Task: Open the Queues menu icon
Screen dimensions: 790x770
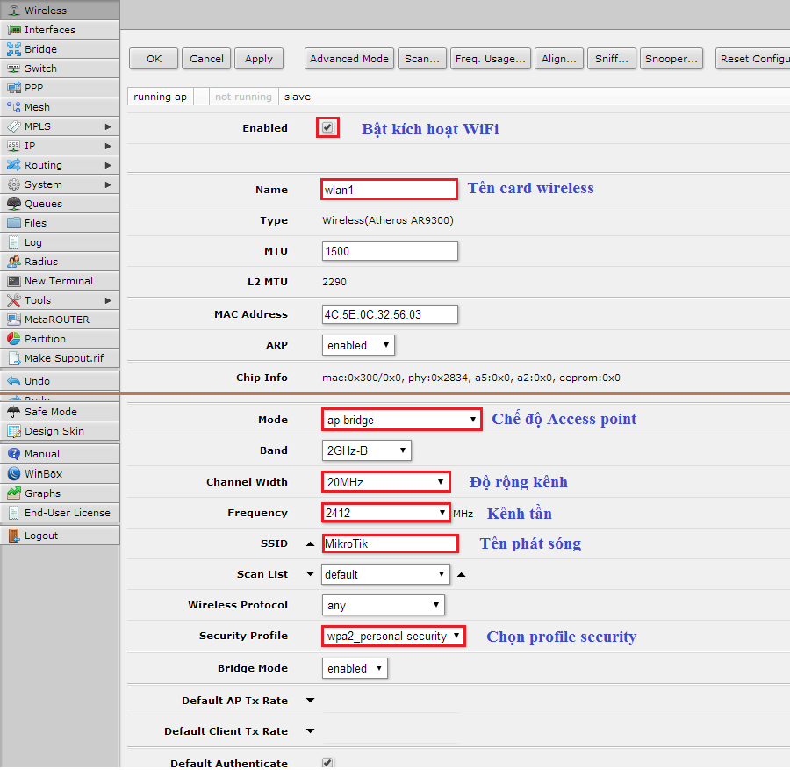Action: tap(14, 204)
